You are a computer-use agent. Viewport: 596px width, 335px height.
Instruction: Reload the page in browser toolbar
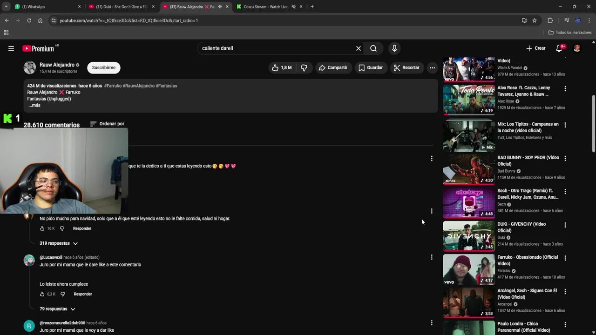point(29,20)
